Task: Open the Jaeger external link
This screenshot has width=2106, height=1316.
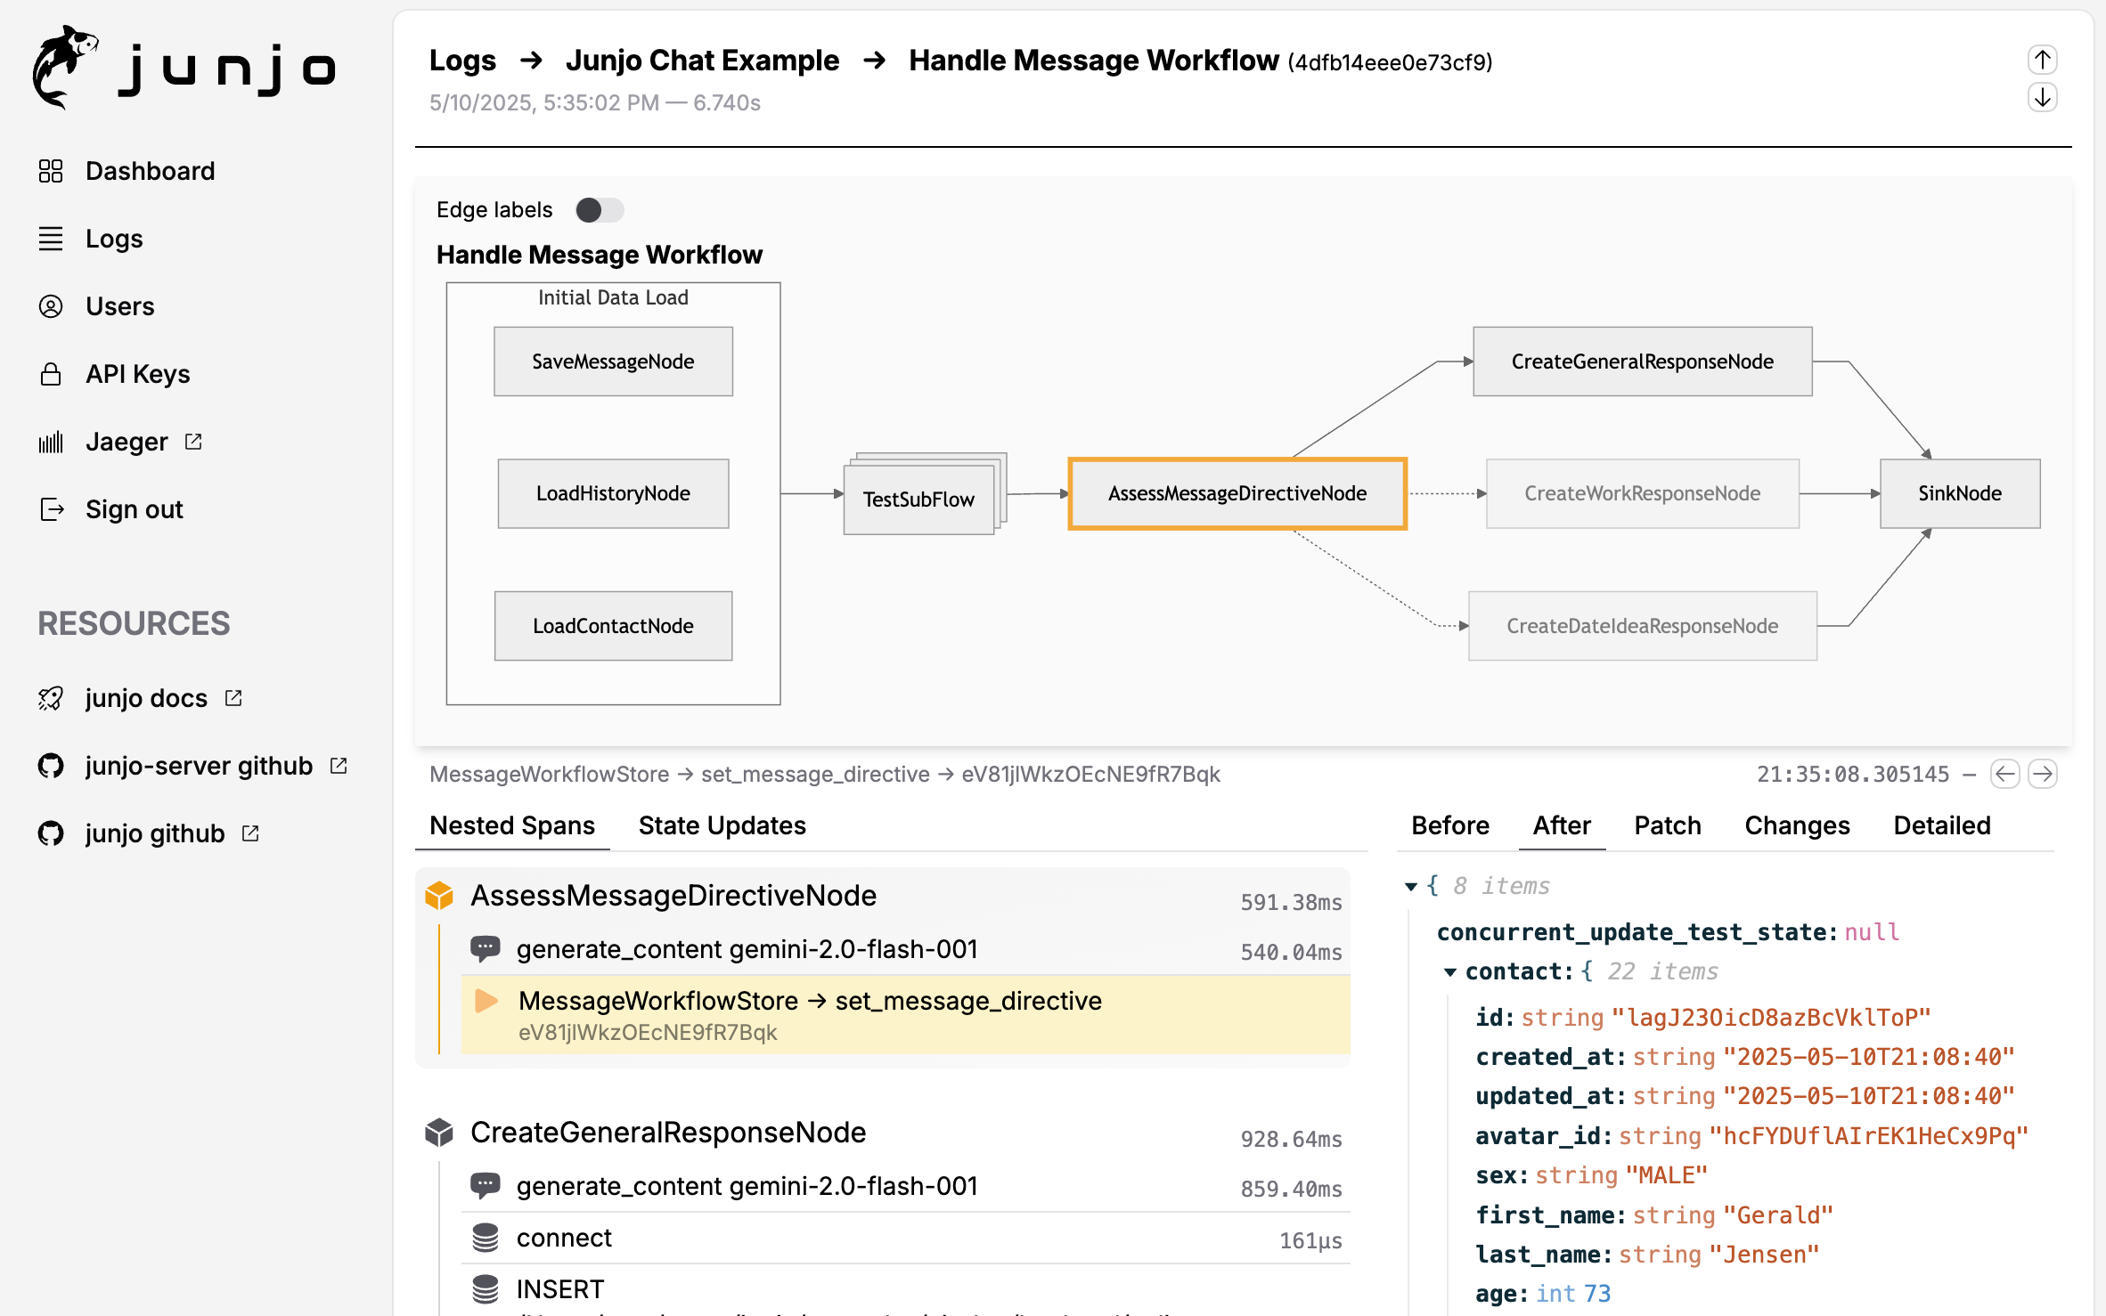Action: pyautogui.click(x=127, y=442)
